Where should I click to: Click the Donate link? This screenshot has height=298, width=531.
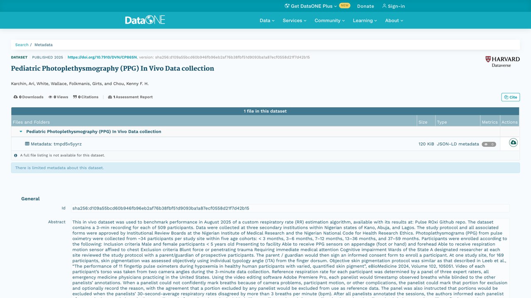[x=365, y=6]
